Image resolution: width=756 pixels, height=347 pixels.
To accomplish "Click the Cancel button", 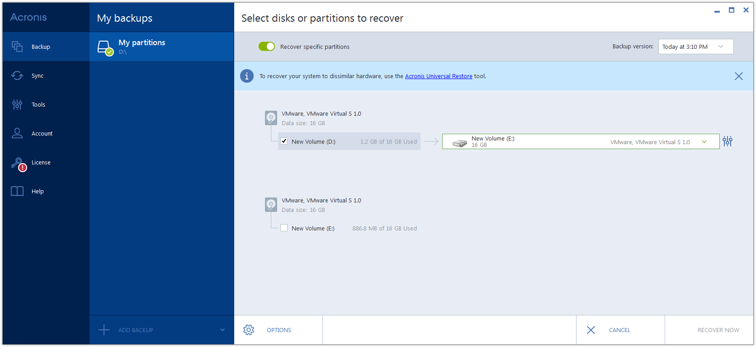I will tap(619, 330).
